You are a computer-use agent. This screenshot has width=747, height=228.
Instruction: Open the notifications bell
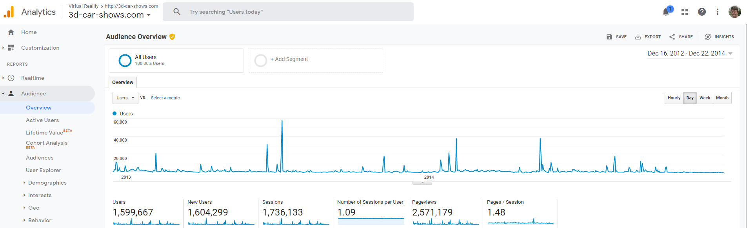click(666, 12)
